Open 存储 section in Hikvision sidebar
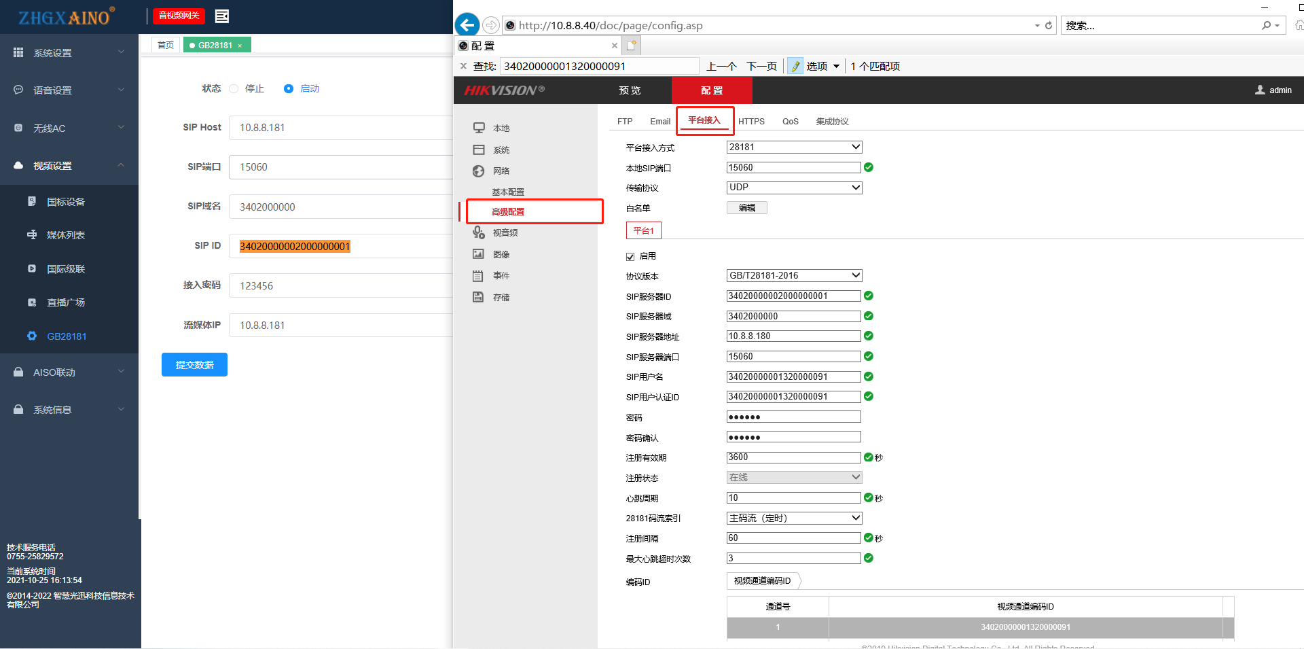The image size is (1304, 649). click(x=501, y=297)
